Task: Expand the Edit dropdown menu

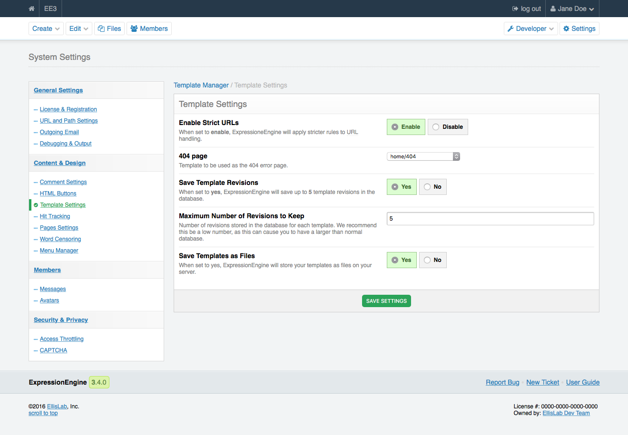Action: pos(78,29)
